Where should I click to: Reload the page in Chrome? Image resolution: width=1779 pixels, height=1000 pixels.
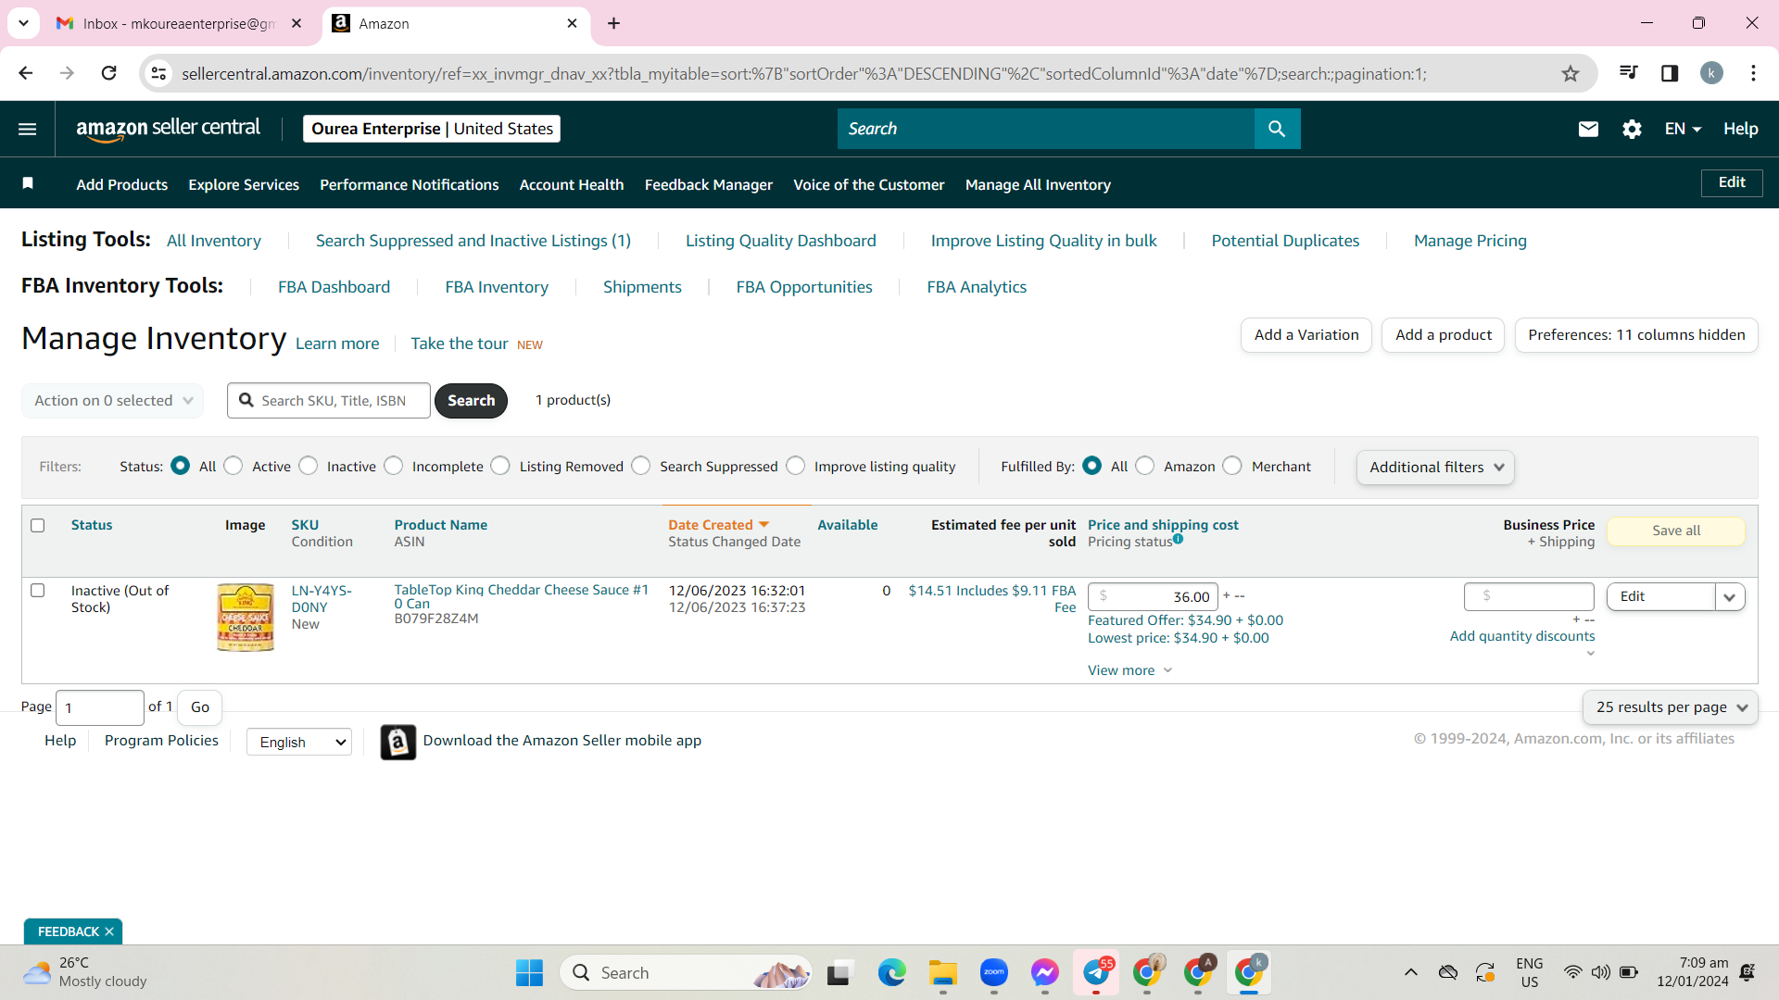109,73
